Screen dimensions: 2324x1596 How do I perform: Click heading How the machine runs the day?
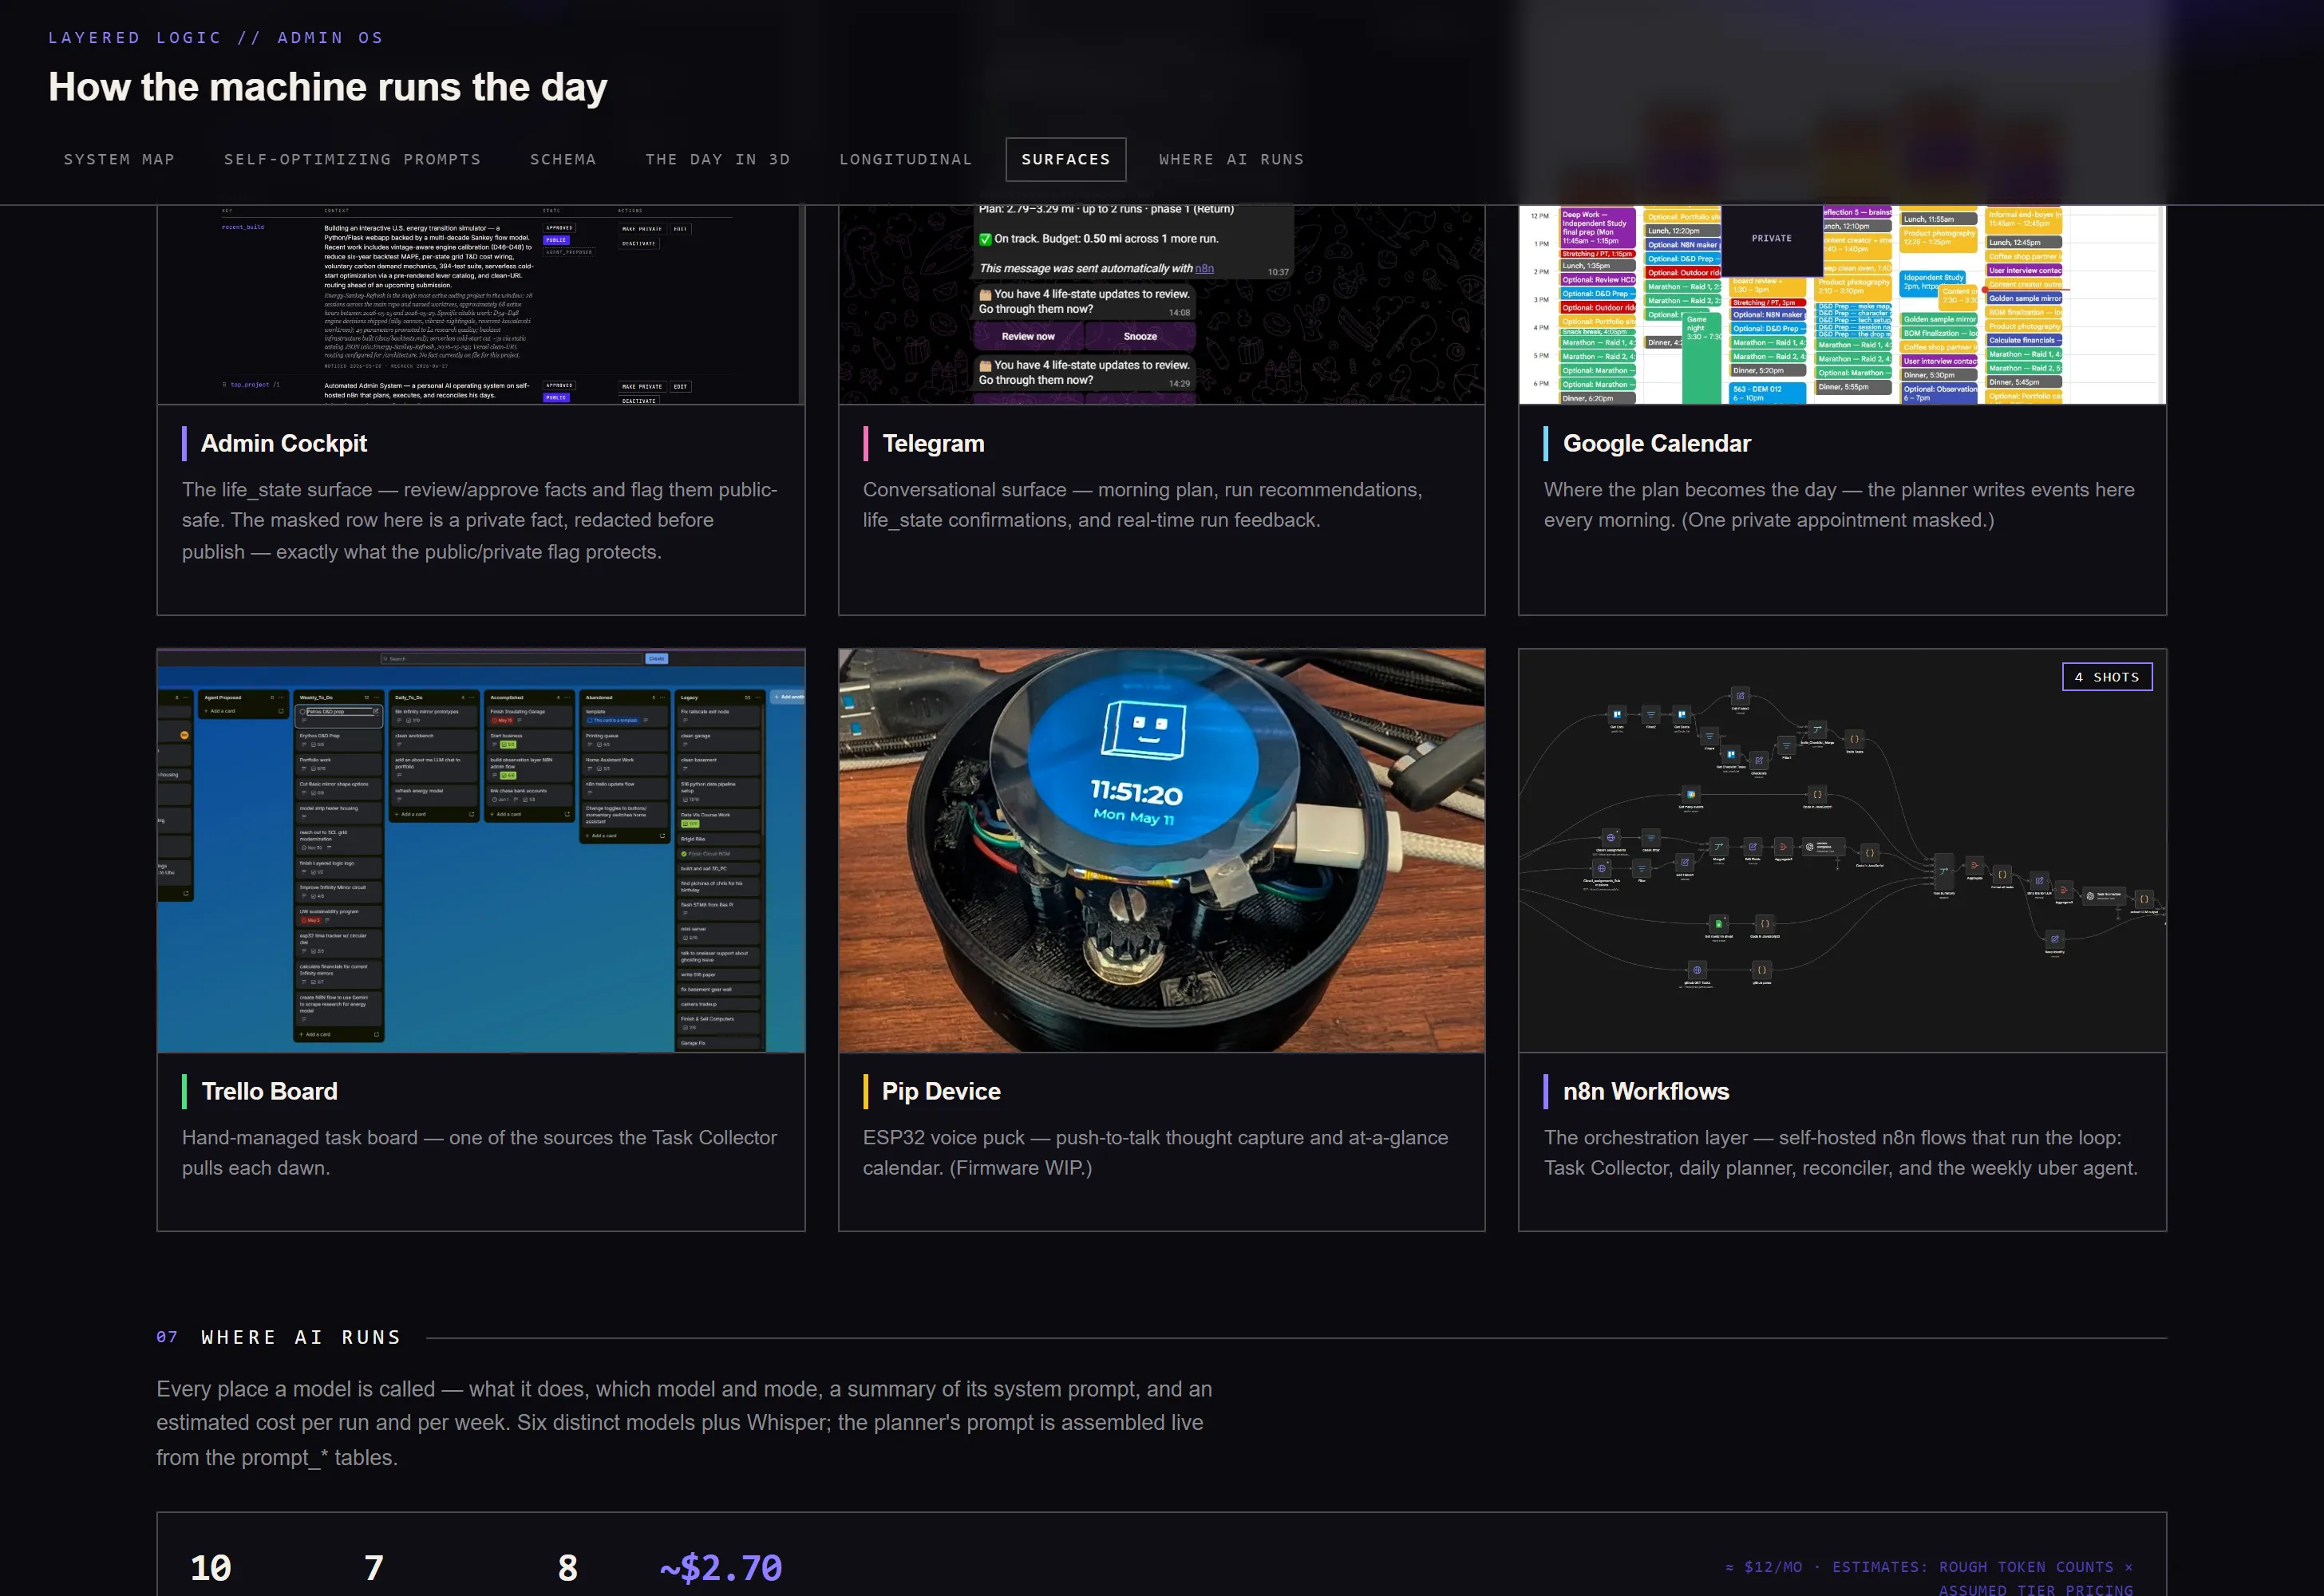click(x=327, y=88)
